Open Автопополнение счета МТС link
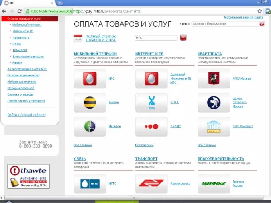Viewport: 271px width, 203px height. 27,69
